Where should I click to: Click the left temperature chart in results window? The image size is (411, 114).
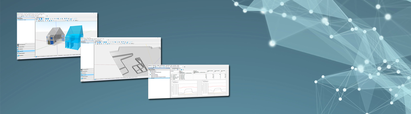click(184, 89)
